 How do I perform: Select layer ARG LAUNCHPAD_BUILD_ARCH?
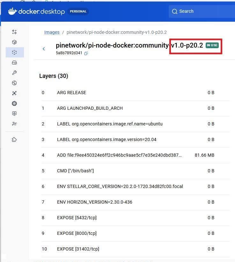135,108
